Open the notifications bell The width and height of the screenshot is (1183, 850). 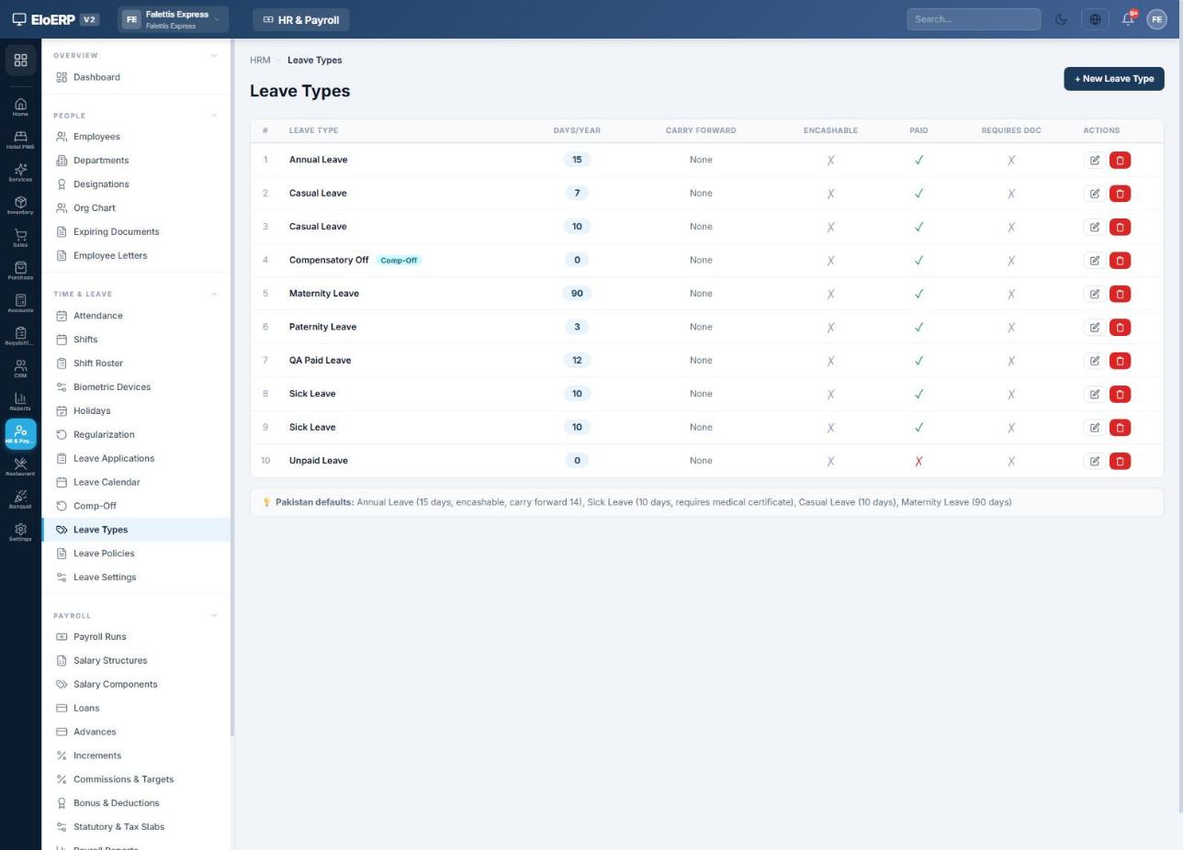(1128, 19)
